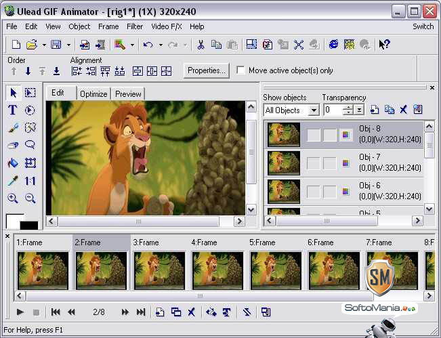The height and width of the screenshot is (338, 441).
Task: Toggle first box for Obj - 6
Action: point(313,192)
